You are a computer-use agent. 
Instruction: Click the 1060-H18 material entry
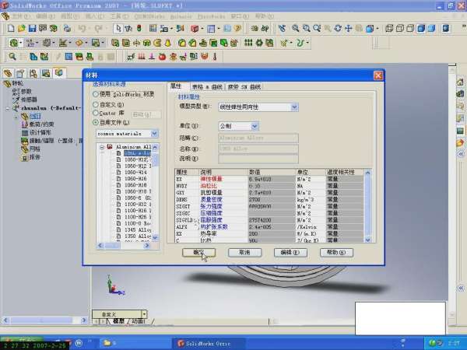[135, 185]
